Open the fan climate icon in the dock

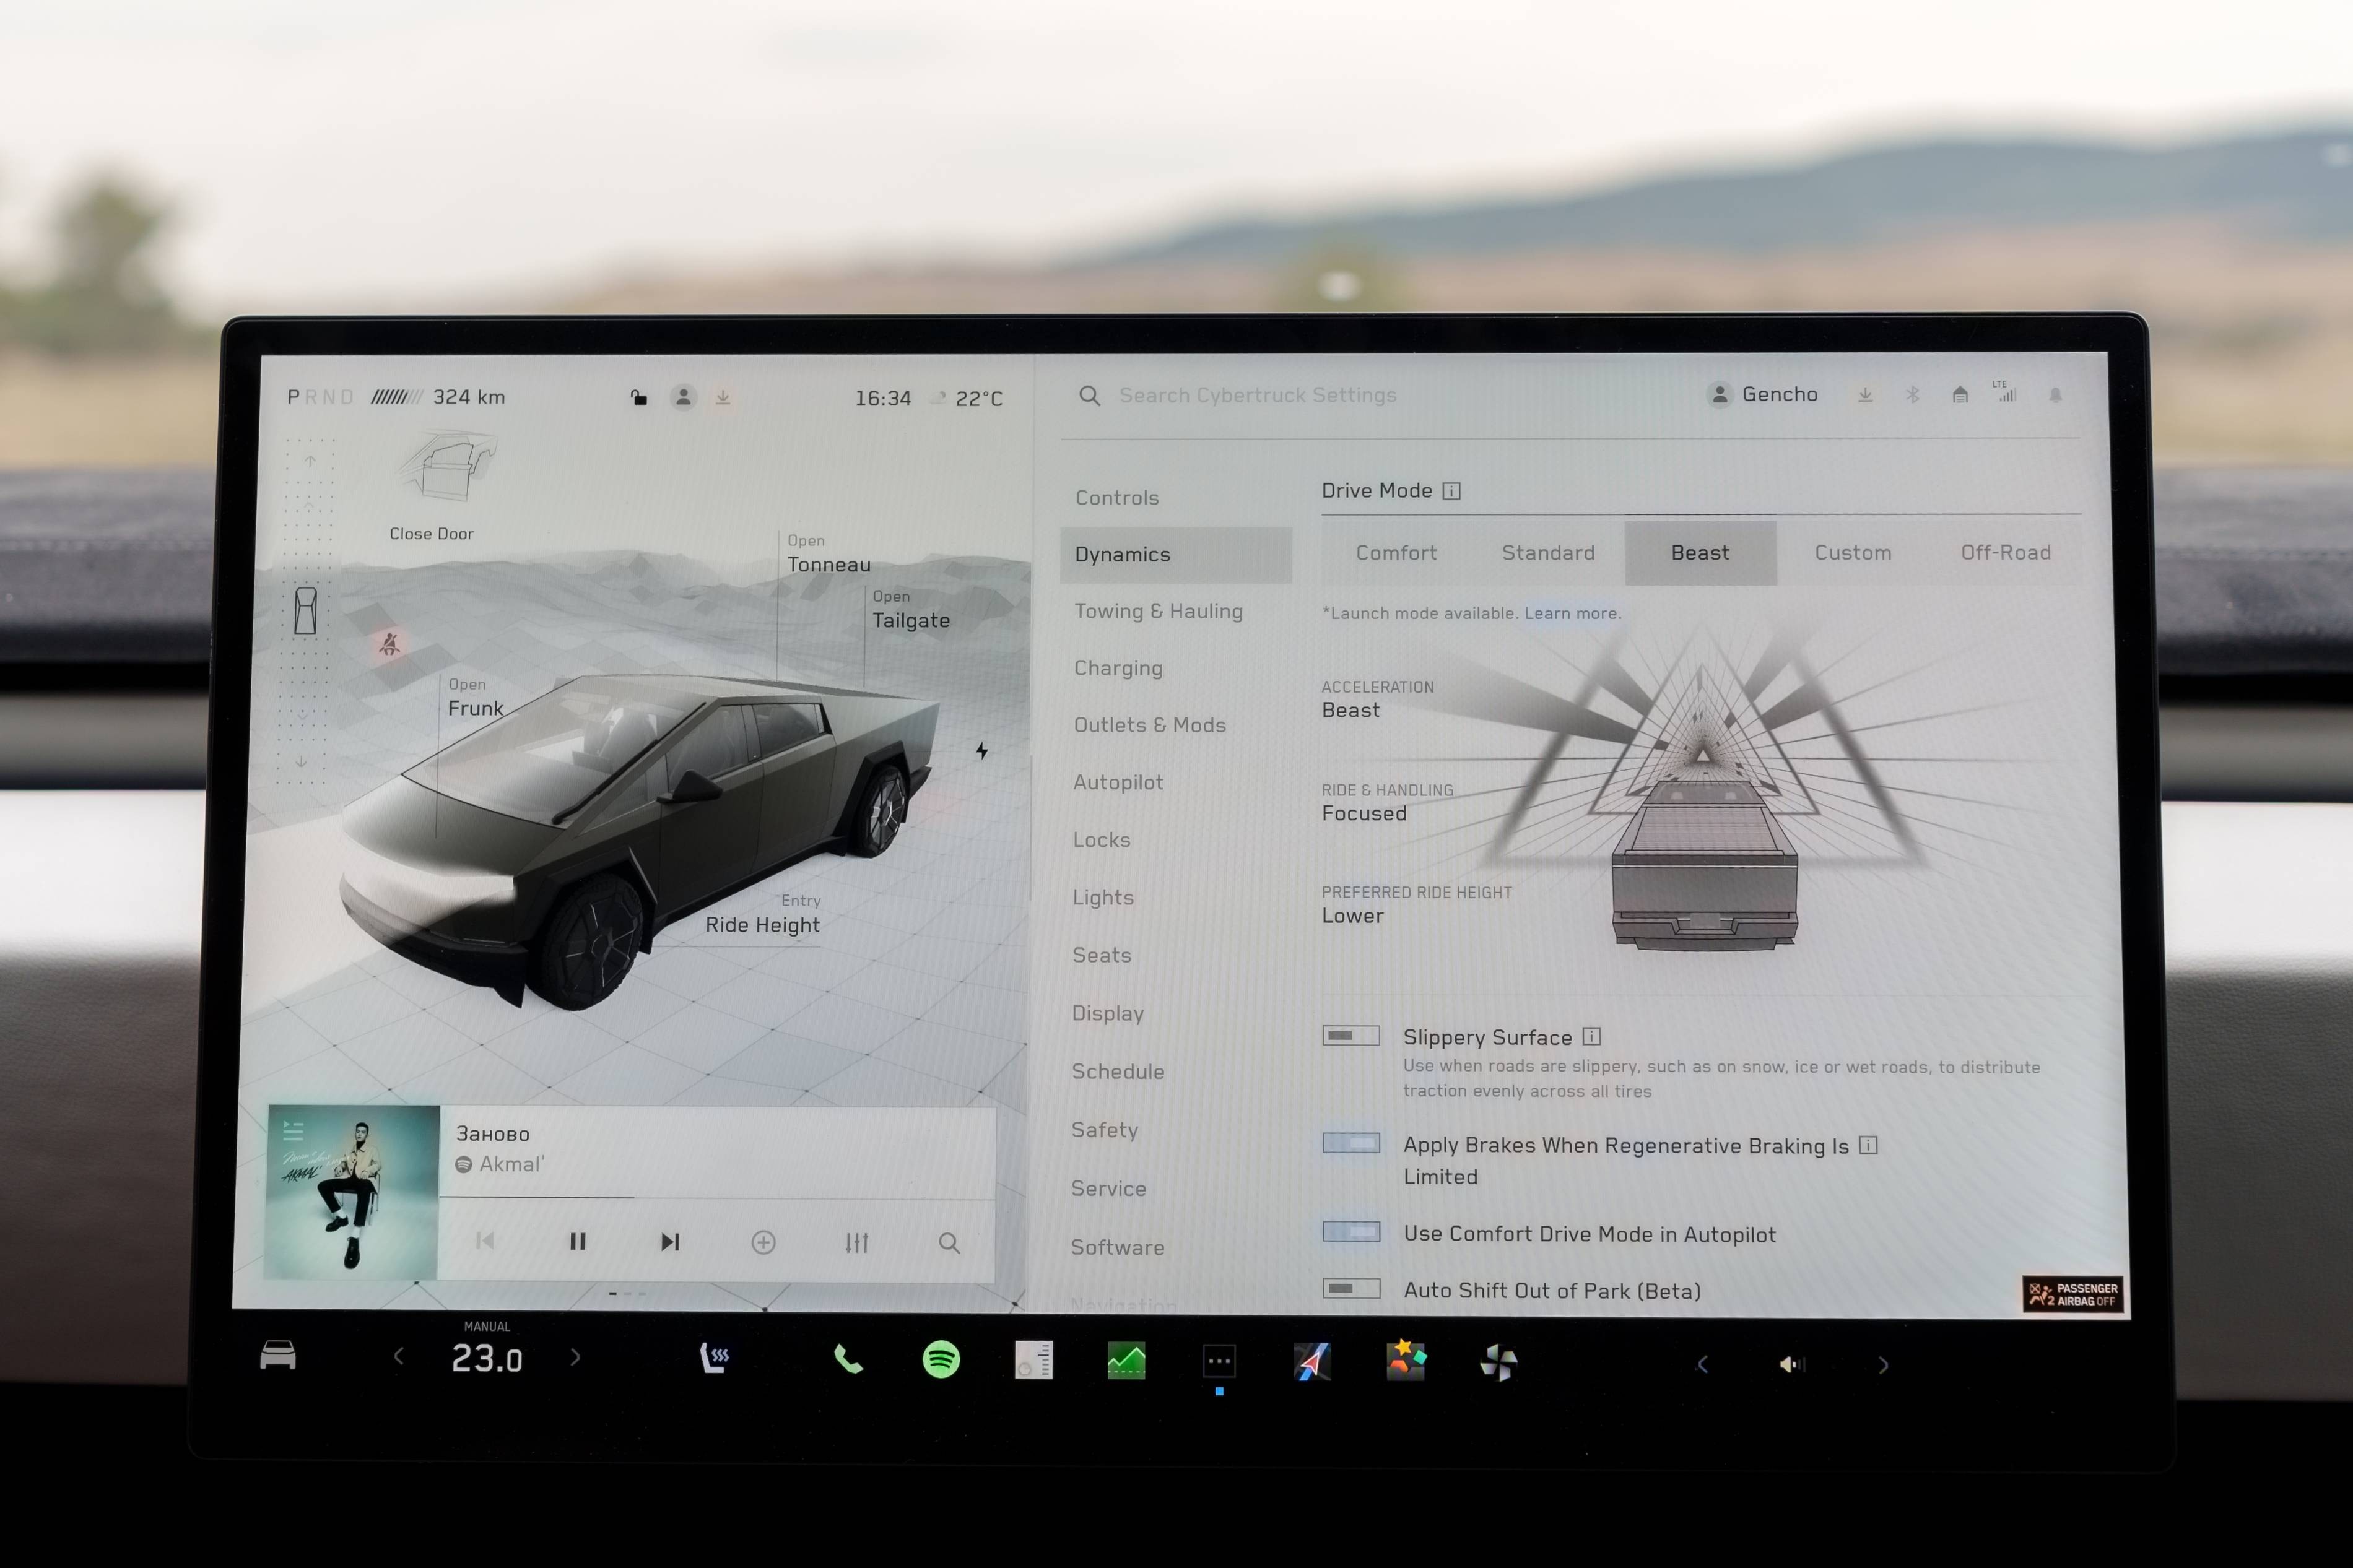(x=1498, y=1362)
